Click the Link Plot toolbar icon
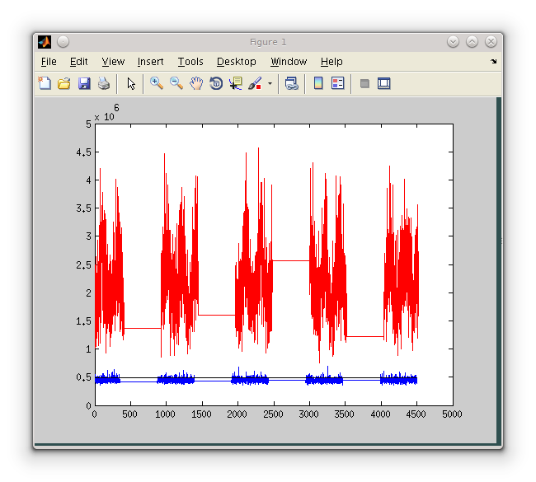This screenshot has height=482, width=536. 291,83
